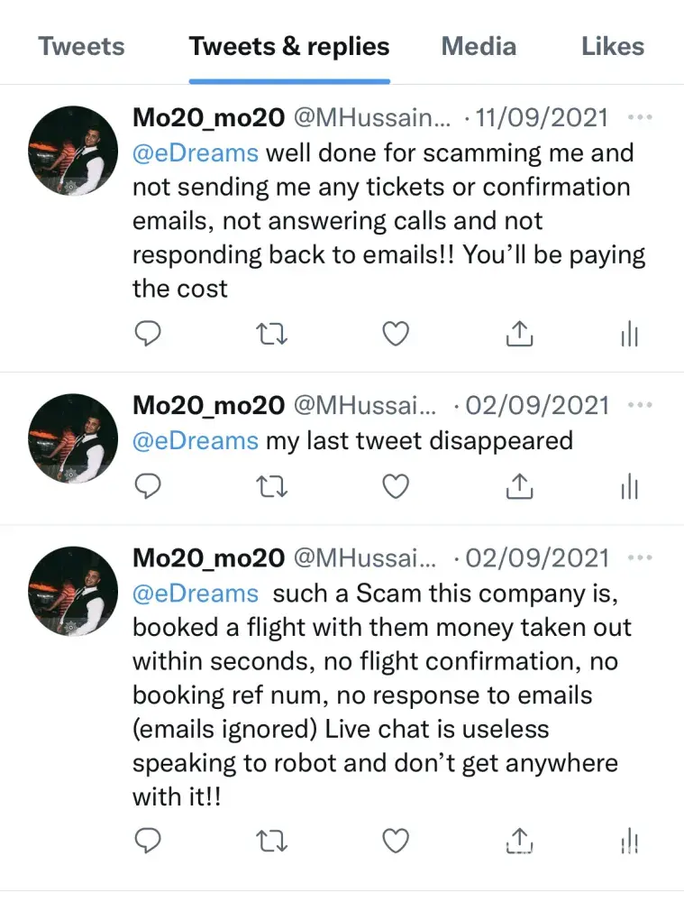Open more options on 'such a Scam' tweet
This screenshot has height=902, width=684.
click(639, 557)
